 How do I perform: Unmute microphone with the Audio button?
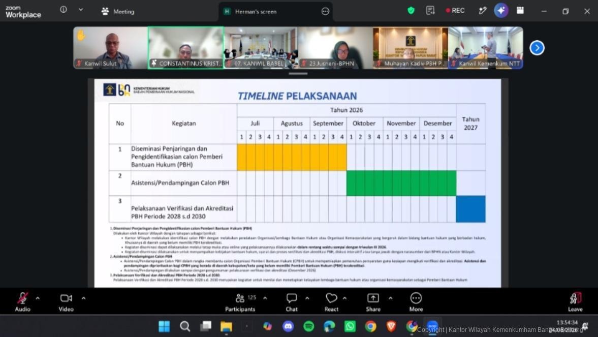point(22,302)
